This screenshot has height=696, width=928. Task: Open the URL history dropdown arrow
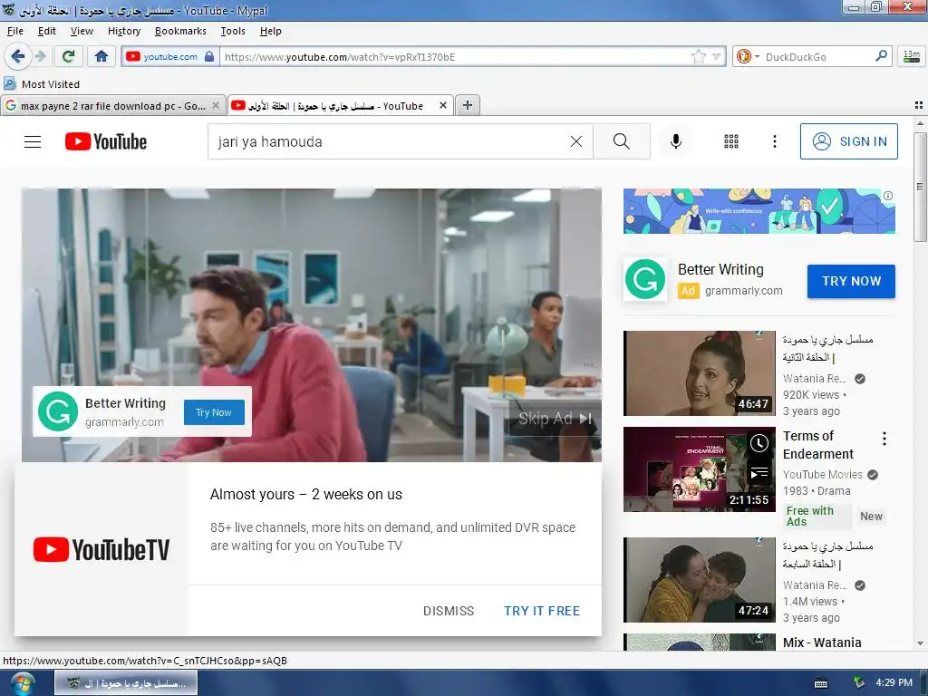click(717, 57)
